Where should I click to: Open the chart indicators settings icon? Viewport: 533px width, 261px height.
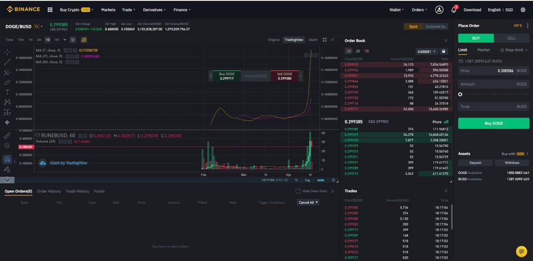(73, 40)
